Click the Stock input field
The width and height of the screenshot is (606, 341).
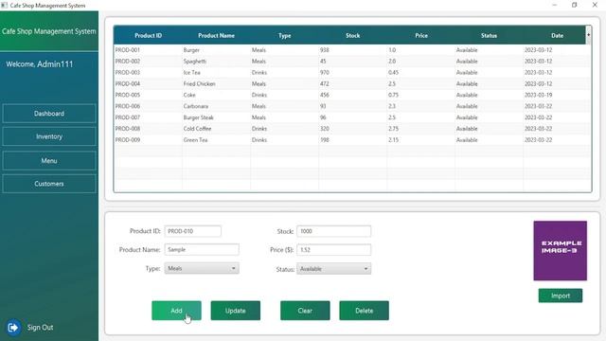334,231
